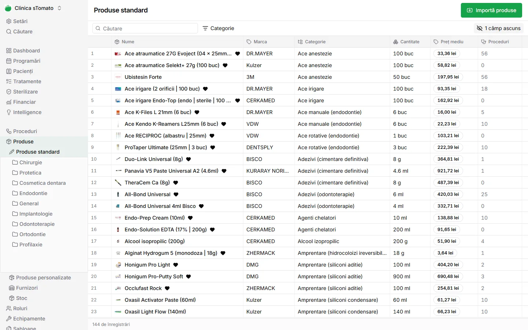This screenshot has height=330, width=528.
Task: Show the hidden field via 1 câmp ascuns
Action: point(499,28)
